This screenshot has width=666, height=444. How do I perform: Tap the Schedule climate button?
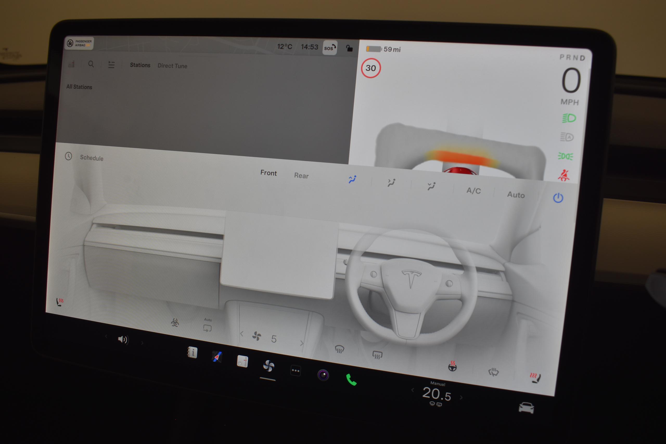pyautogui.click(x=91, y=158)
